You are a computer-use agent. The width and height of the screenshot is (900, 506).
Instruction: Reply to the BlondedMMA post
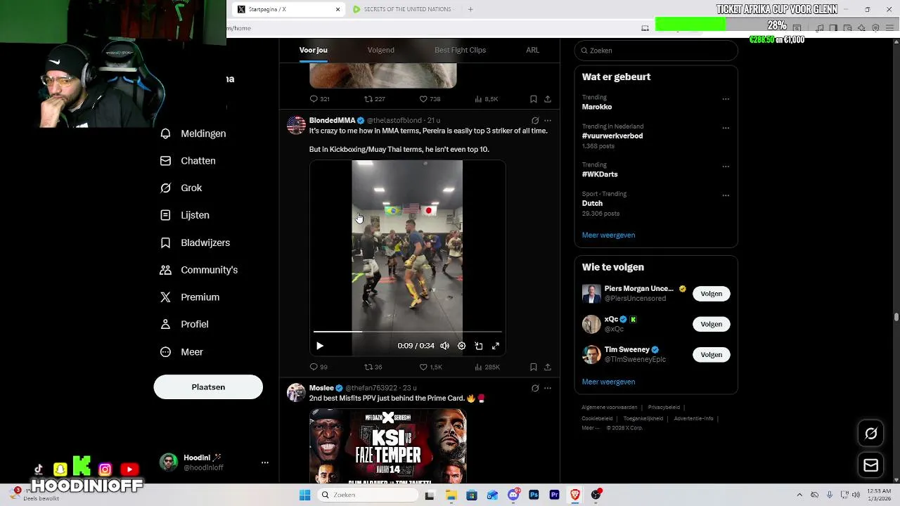click(319, 367)
